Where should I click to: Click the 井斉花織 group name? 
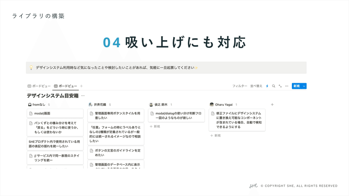[100, 105]
